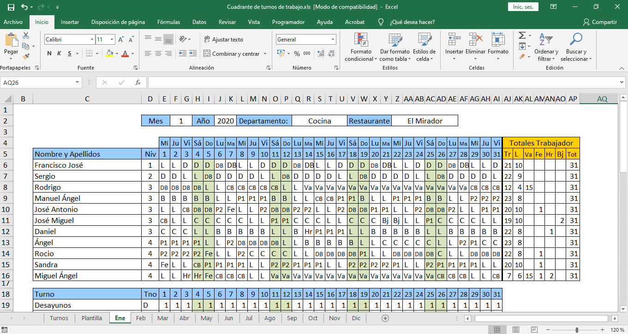This screenshot has height=334, width=628.
Task: Open the General number format dropdown
Action: [x=333, y=40]
